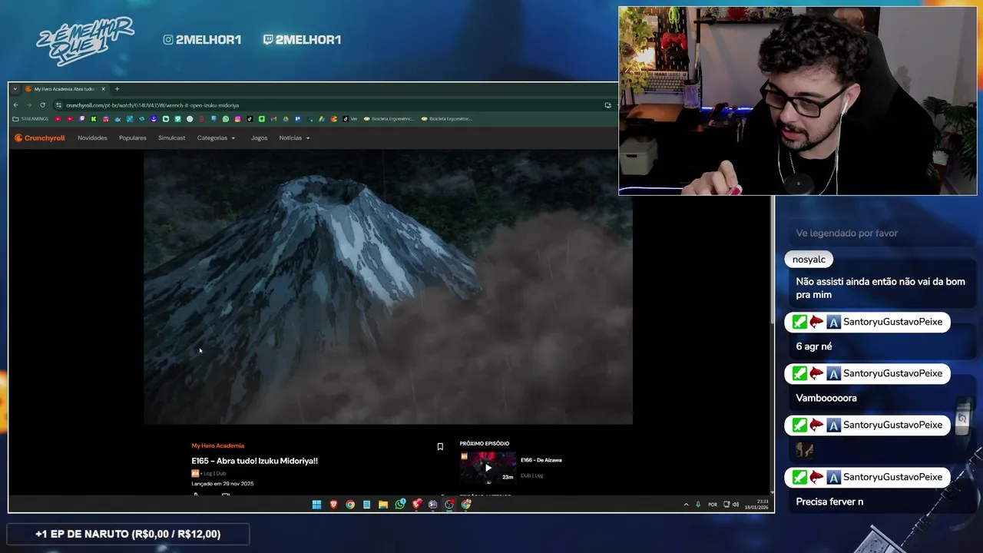Screen dimensions: 983x553
Task: Play the next episode thumbnail
Action: coord(488,467)
